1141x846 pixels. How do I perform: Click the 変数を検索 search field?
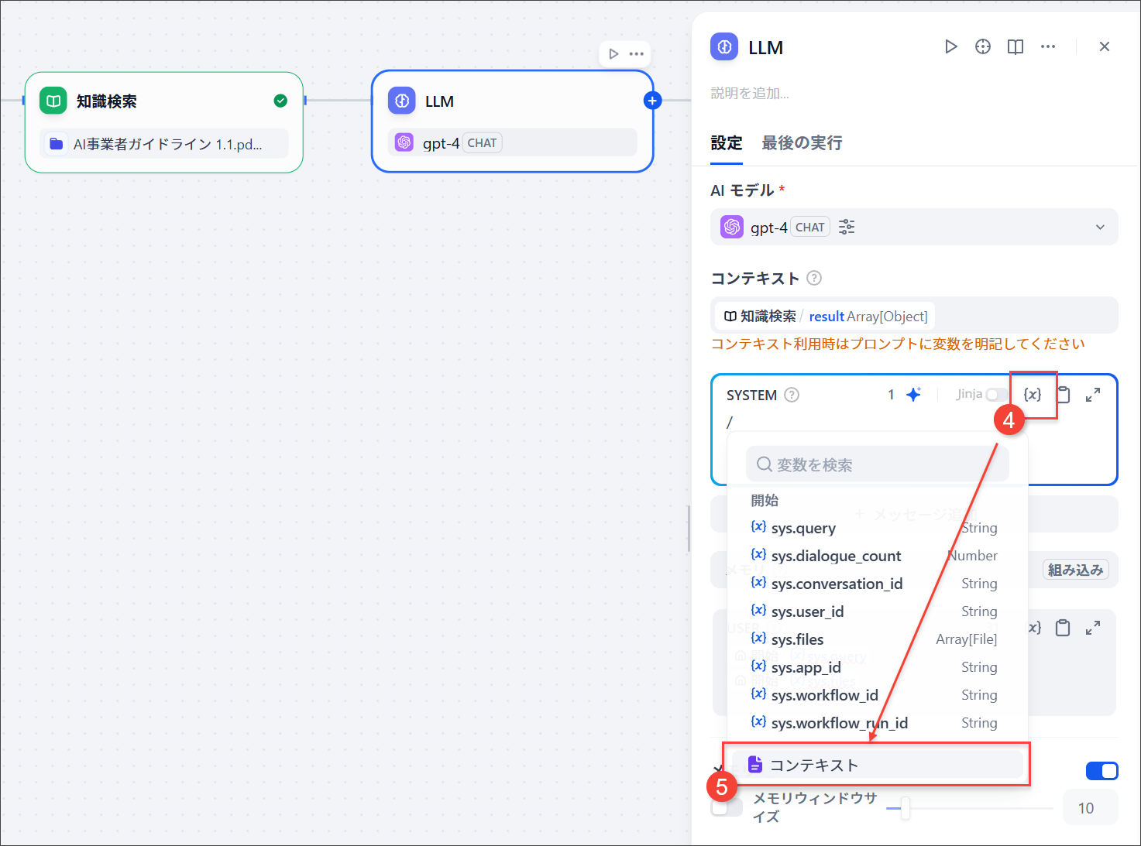[x=878, y=464]
